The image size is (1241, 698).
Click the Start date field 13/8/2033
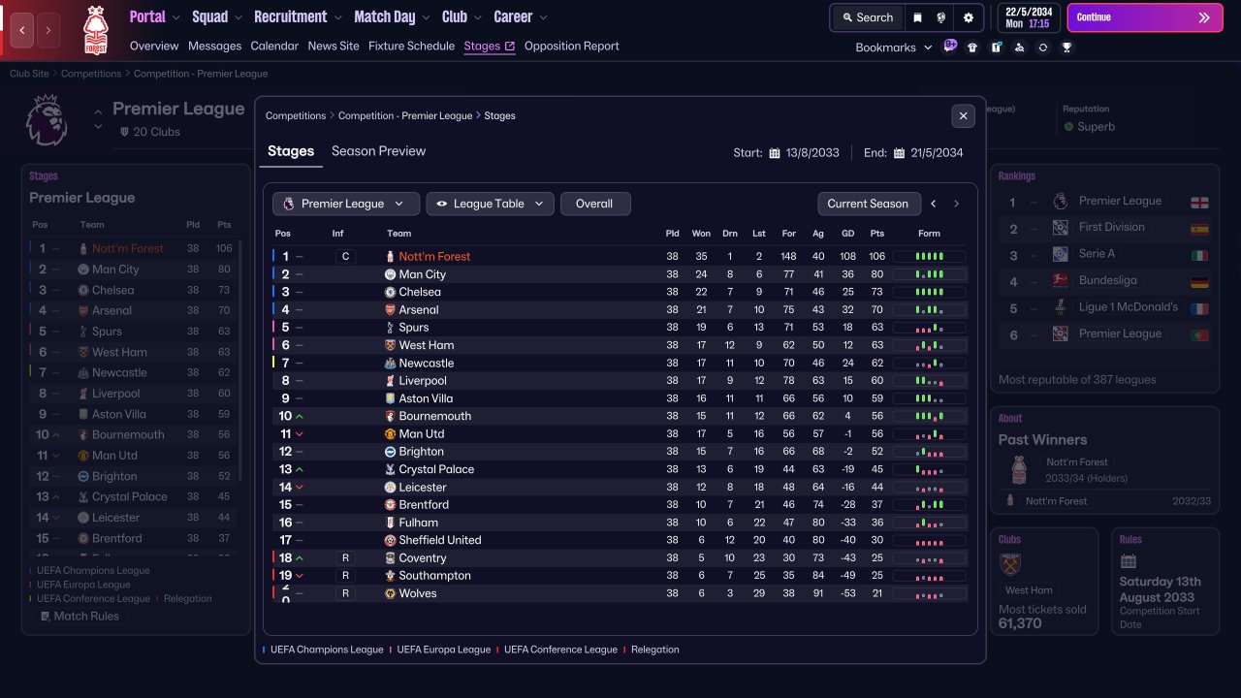pos(812,153)
